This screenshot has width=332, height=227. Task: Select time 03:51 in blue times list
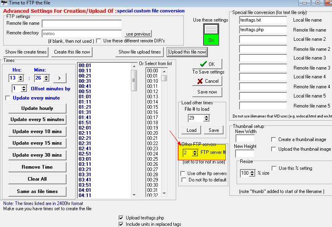click(x=85, y=185)
